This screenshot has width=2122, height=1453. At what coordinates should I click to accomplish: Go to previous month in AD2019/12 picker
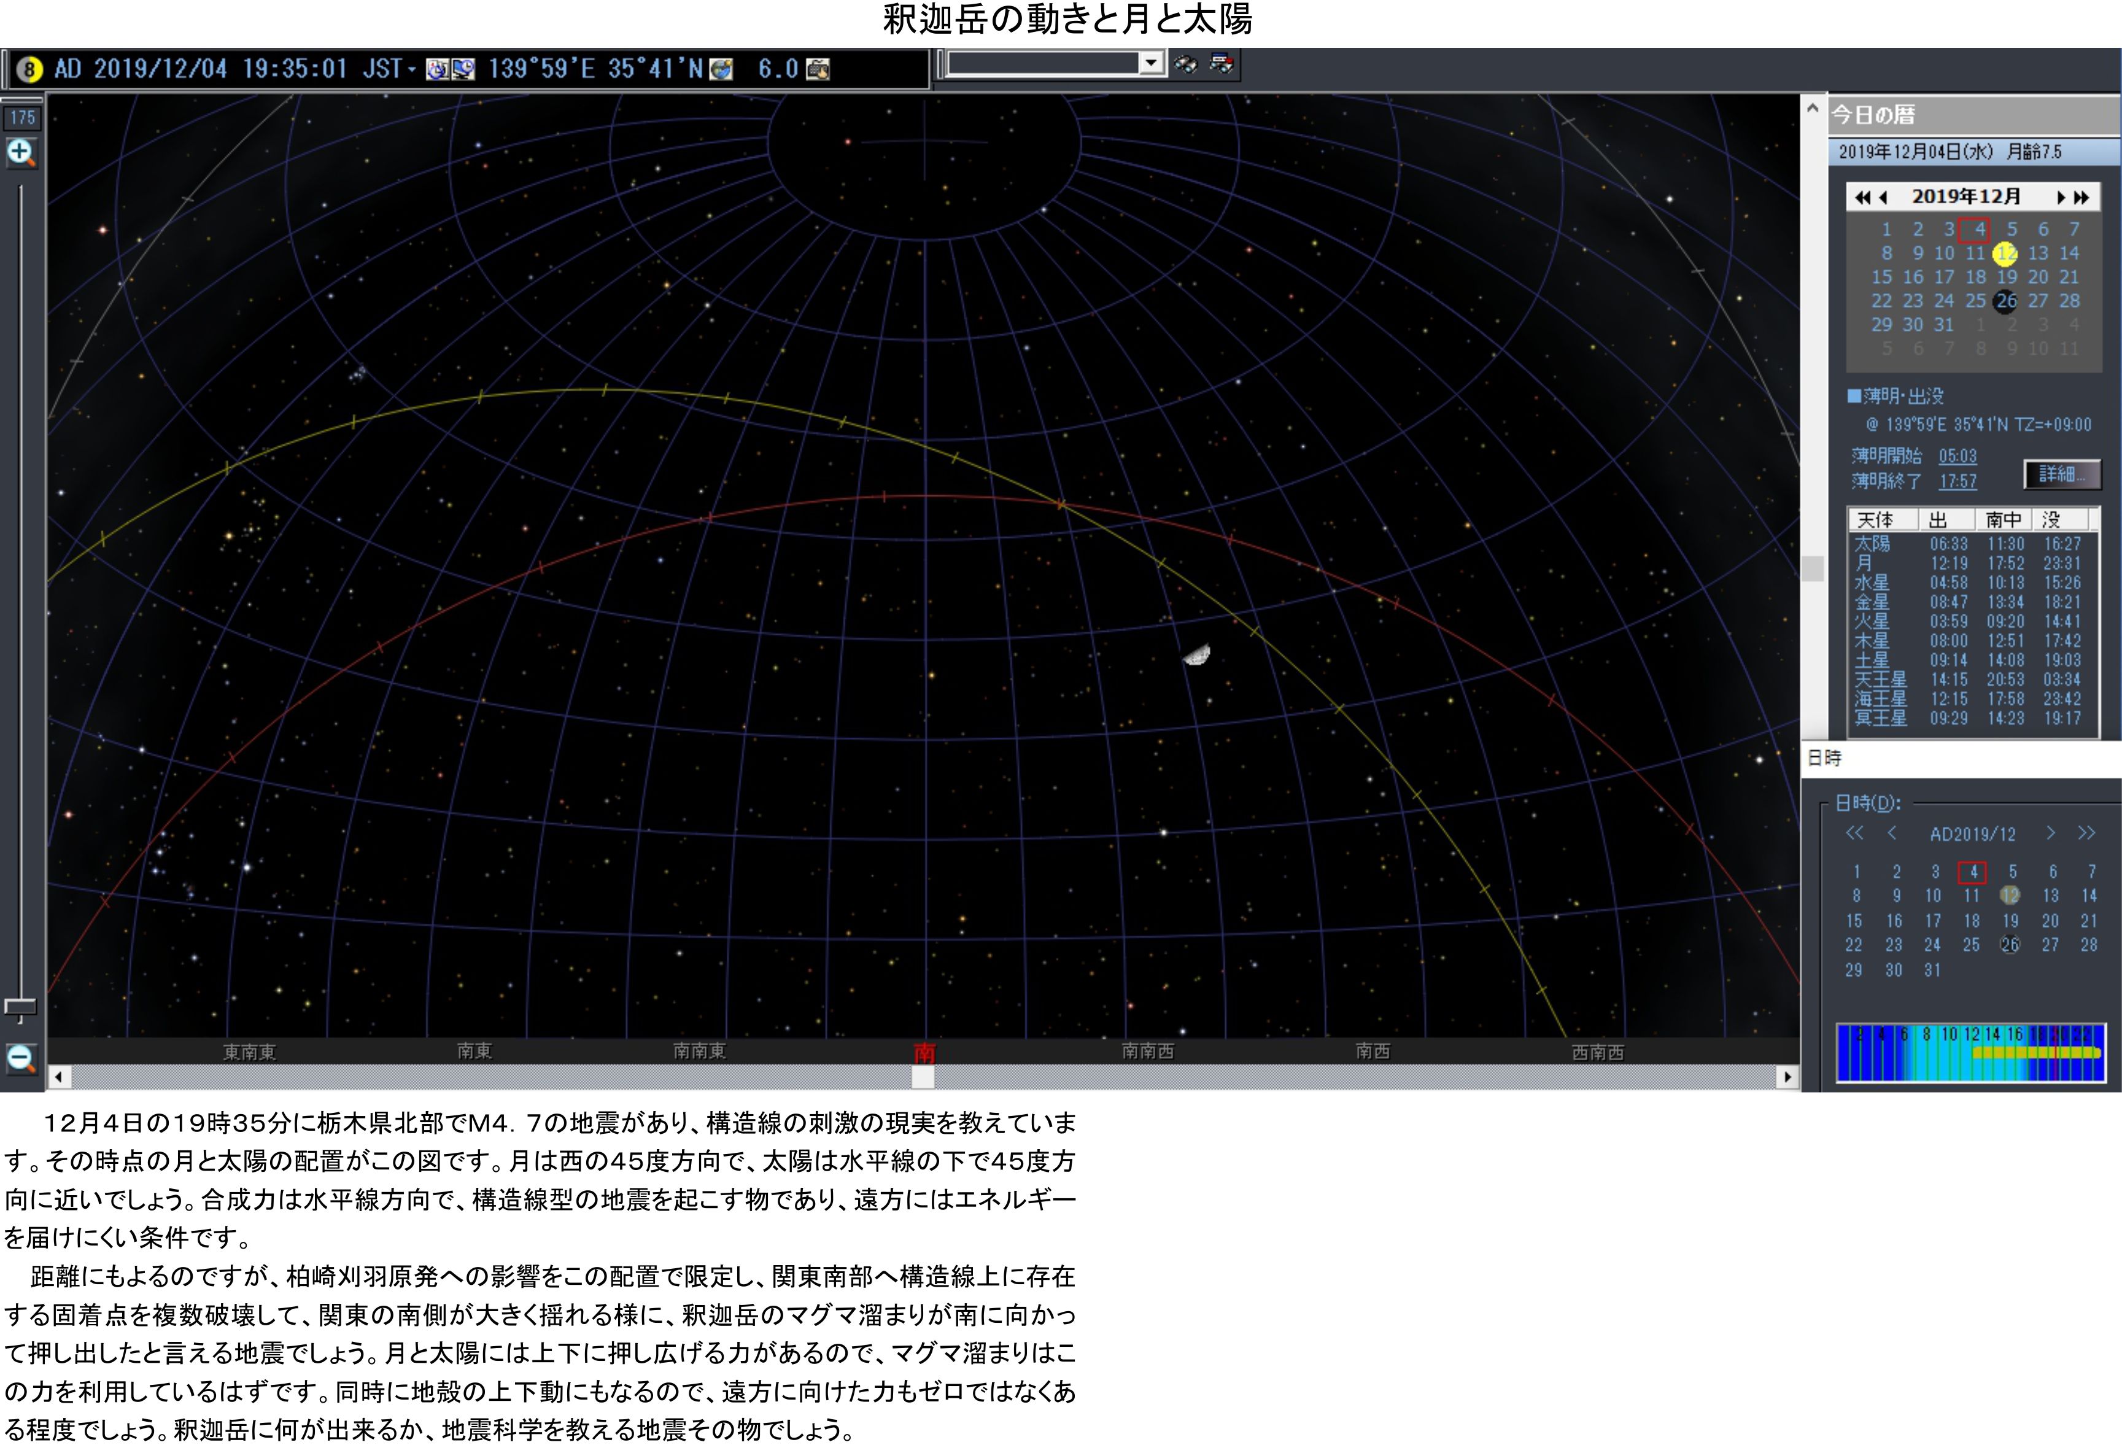click(1892, 833)
